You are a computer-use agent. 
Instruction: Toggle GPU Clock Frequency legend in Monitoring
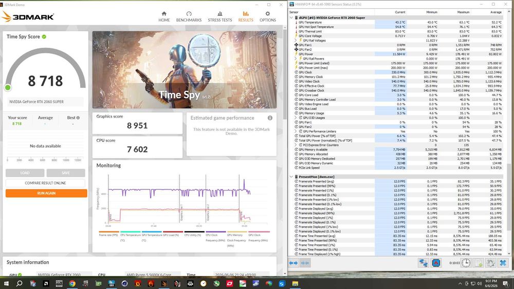click(x=259, y=236)
